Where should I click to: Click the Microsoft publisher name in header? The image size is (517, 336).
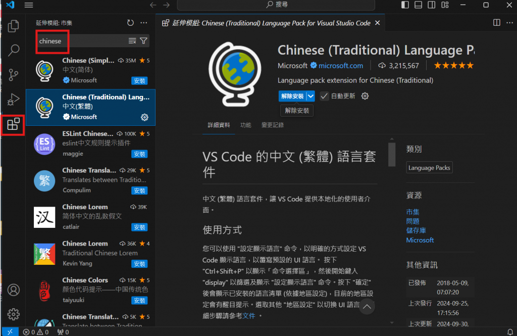(x=292, y=66)
